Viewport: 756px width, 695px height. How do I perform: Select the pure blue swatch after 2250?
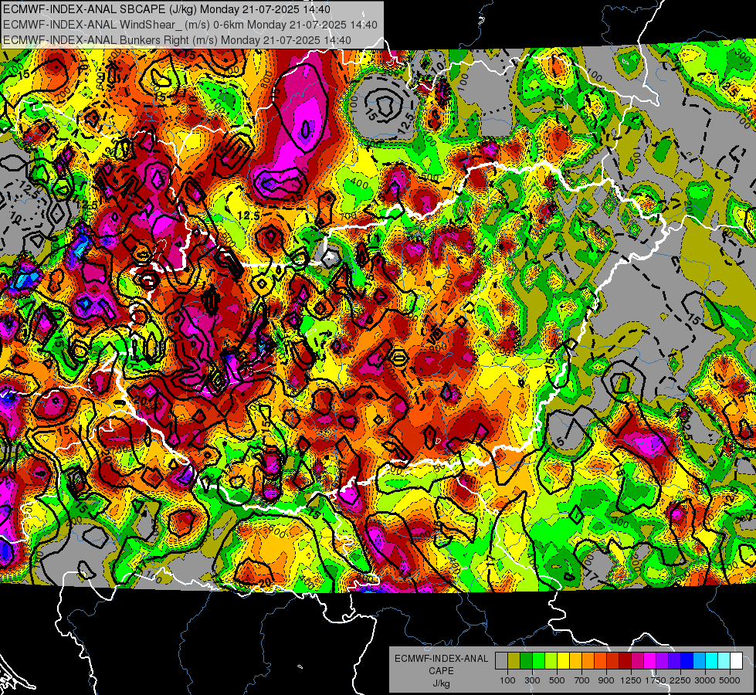tap(687, 661)
